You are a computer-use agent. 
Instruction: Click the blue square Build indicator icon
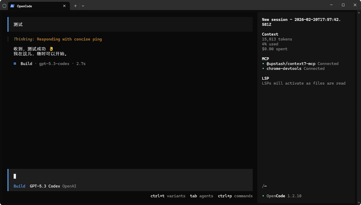15,64
